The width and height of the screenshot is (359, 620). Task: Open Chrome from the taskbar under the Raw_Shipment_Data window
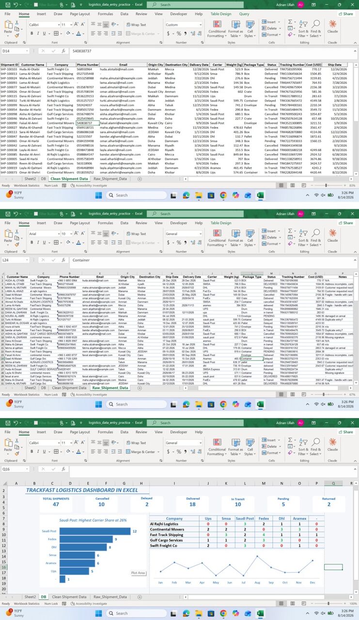tap(223, 404)
